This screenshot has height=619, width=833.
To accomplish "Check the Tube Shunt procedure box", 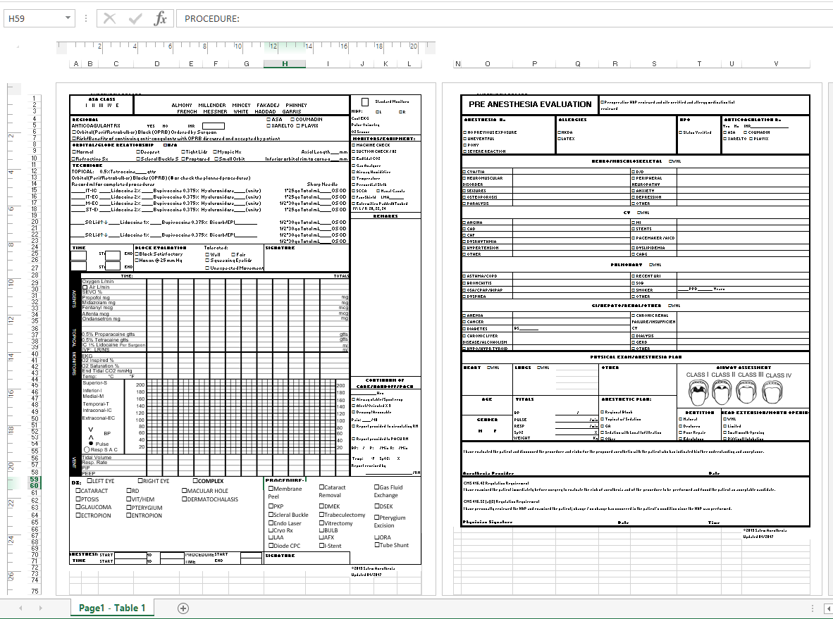I will pos(377,544).
